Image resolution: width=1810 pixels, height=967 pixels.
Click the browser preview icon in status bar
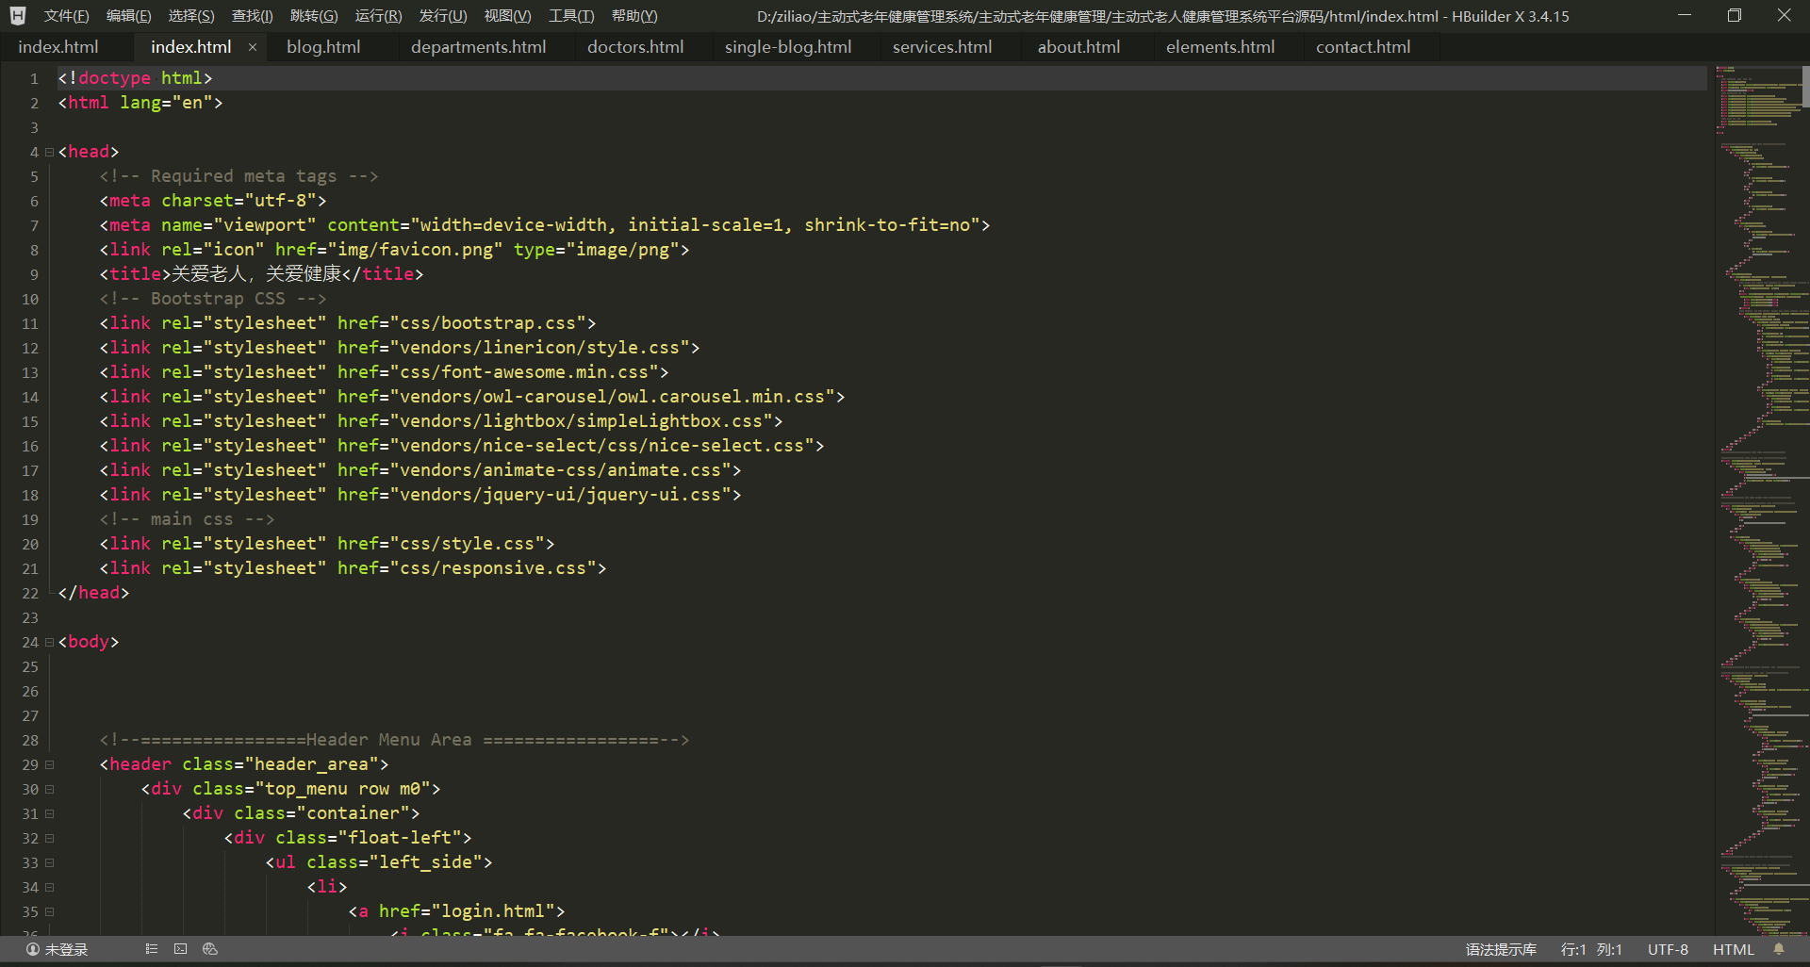tap(210, 949)
